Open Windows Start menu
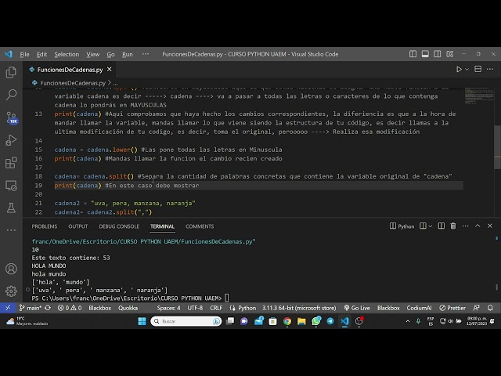Image resolution: width=501 pixels, height=376 pixels. 142,321
